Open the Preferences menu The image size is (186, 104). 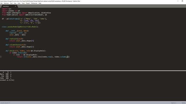pos(34,3)
